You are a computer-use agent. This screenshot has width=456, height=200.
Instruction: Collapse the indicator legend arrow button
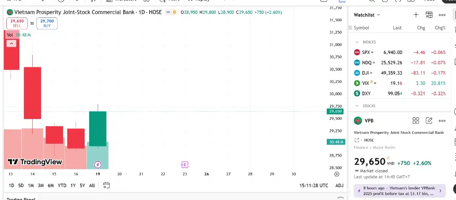(x=11, y=44)
